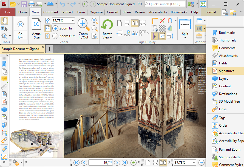Open Attachments paperclip in the left sidebar

pos(4,87)
